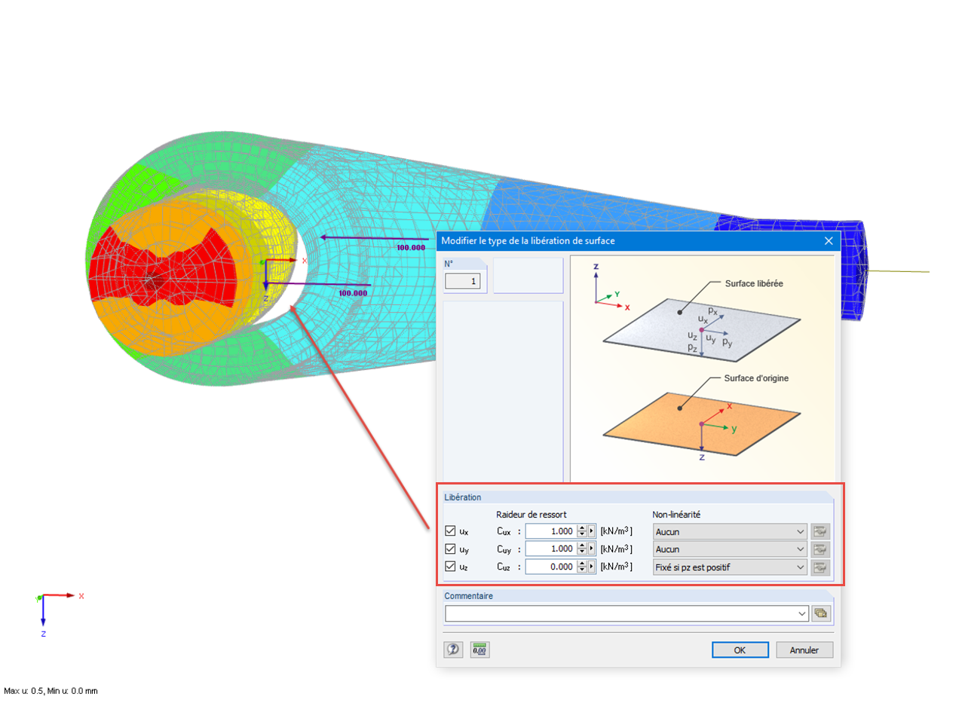965x703 pixels.
Task: Open the uy nonlinearity dropdown showing Aucun
Action: tap(729, 549)
